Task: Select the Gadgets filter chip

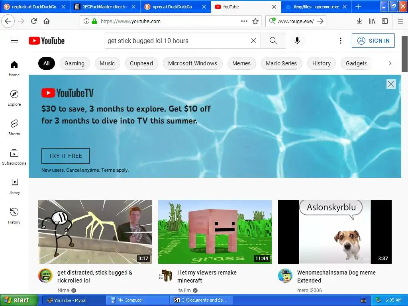Action: (357, 63)
